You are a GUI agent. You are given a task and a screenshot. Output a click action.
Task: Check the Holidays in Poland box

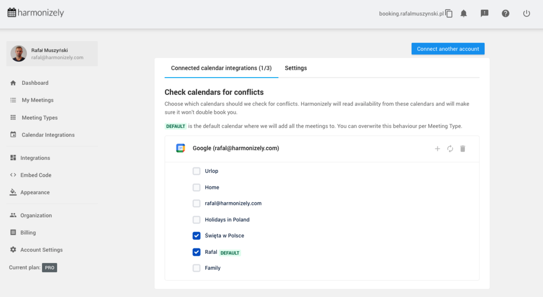pos(196,219)
